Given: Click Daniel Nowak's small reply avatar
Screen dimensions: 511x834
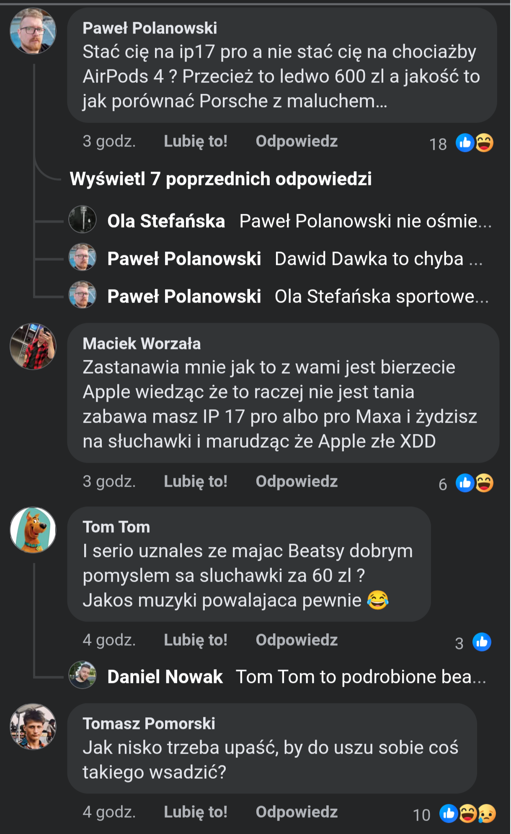Looking at the screenshot, I should [x=83, y=675].
